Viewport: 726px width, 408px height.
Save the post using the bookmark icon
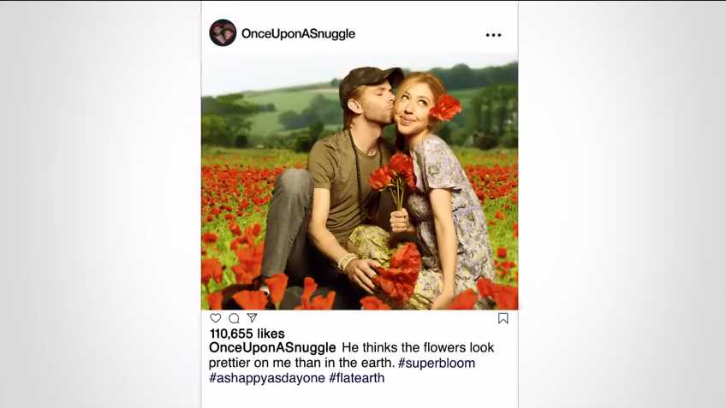click(x=503, y=318)
